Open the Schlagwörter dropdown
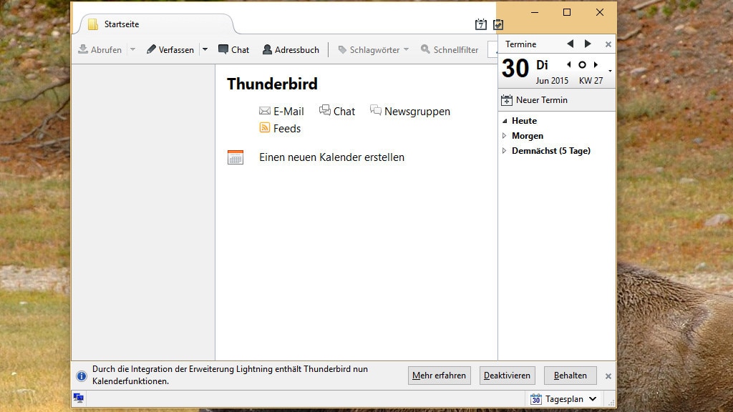 pyautogui.click(x=374, y=49)
